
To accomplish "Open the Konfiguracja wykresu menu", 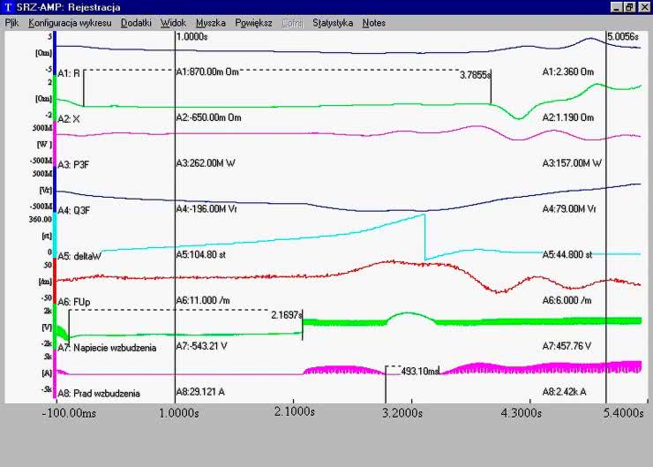I will (x=70, y=23).
